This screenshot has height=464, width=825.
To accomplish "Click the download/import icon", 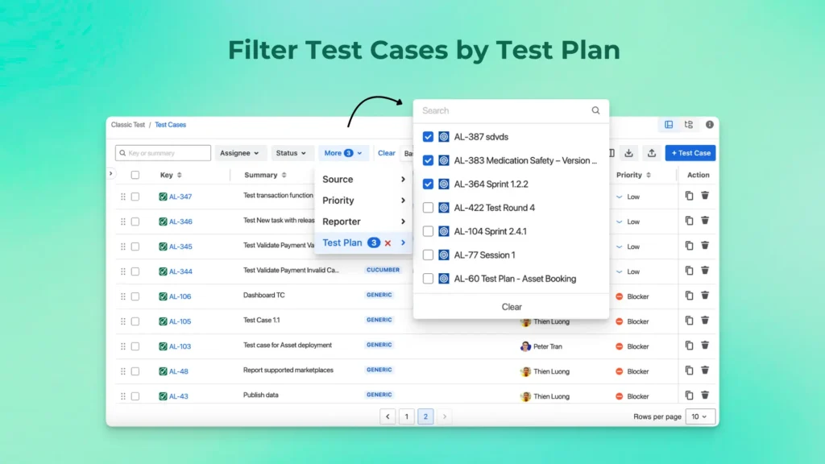I will click(x=628, y=153).
